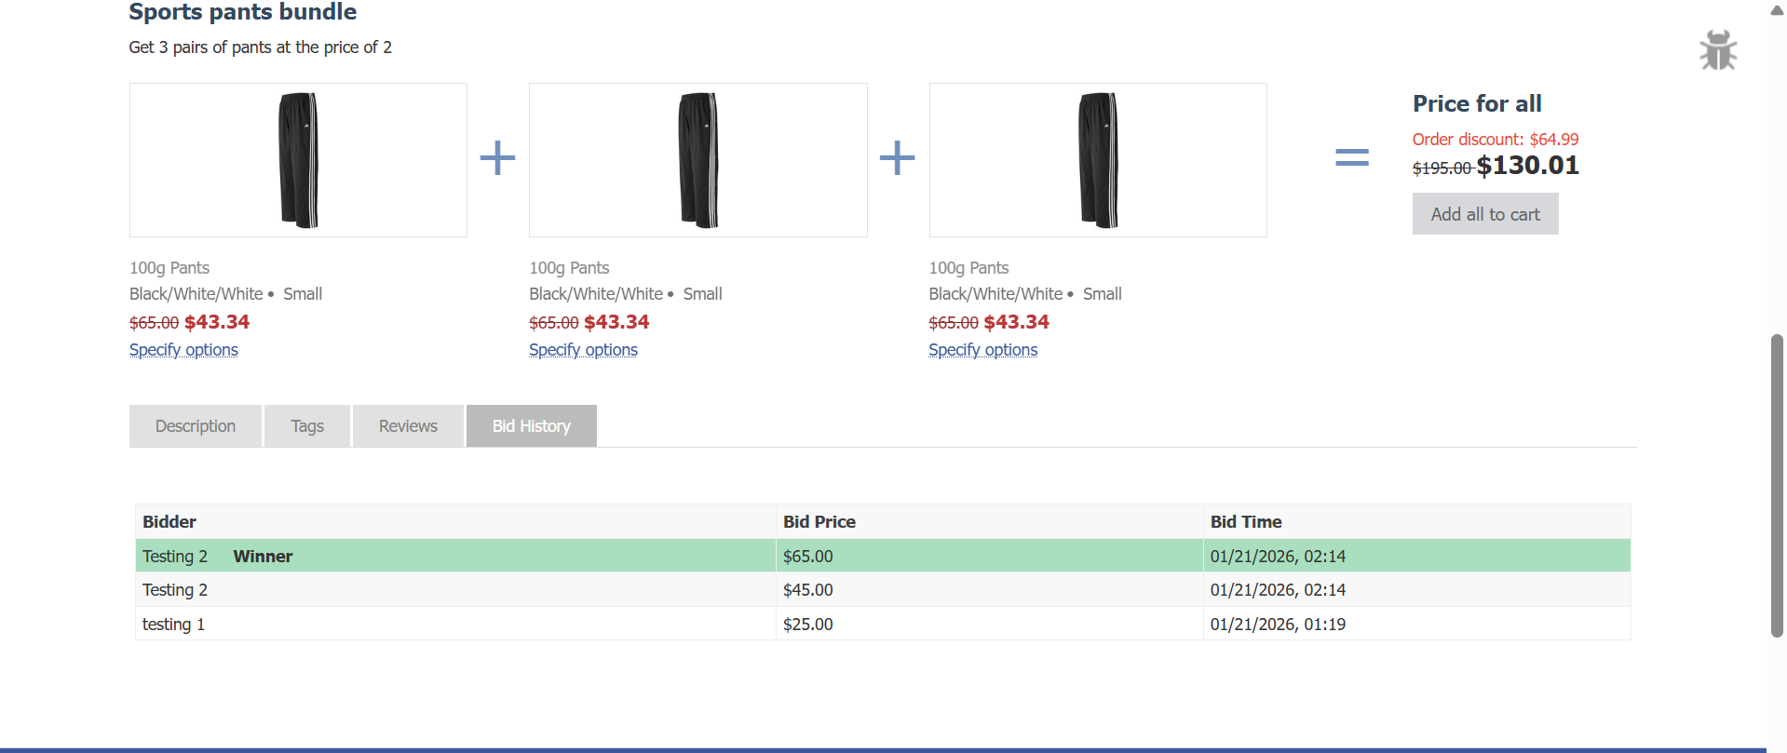1787x753 pixels.
Task: Click the bug icon in top-right corner
Action: (x=1717, y=50)
